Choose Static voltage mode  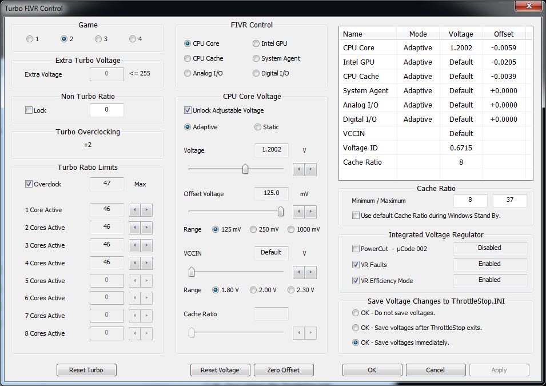click(x=257, y=127)
